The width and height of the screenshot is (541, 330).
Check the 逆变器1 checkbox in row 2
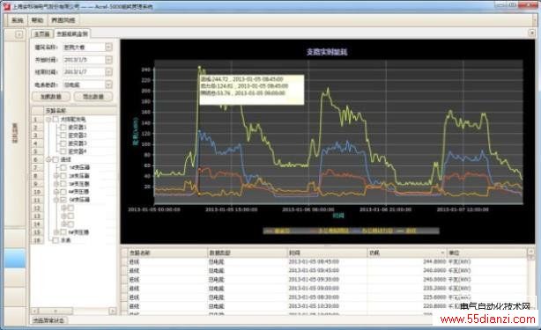click(63, 127)
